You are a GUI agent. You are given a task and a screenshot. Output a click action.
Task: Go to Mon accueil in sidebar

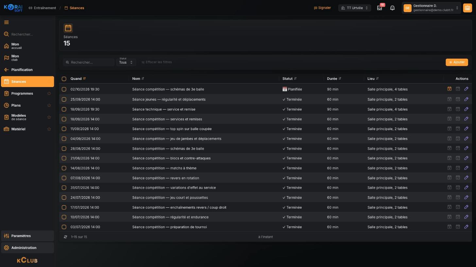pyautogui.click(x=27, y=46)
